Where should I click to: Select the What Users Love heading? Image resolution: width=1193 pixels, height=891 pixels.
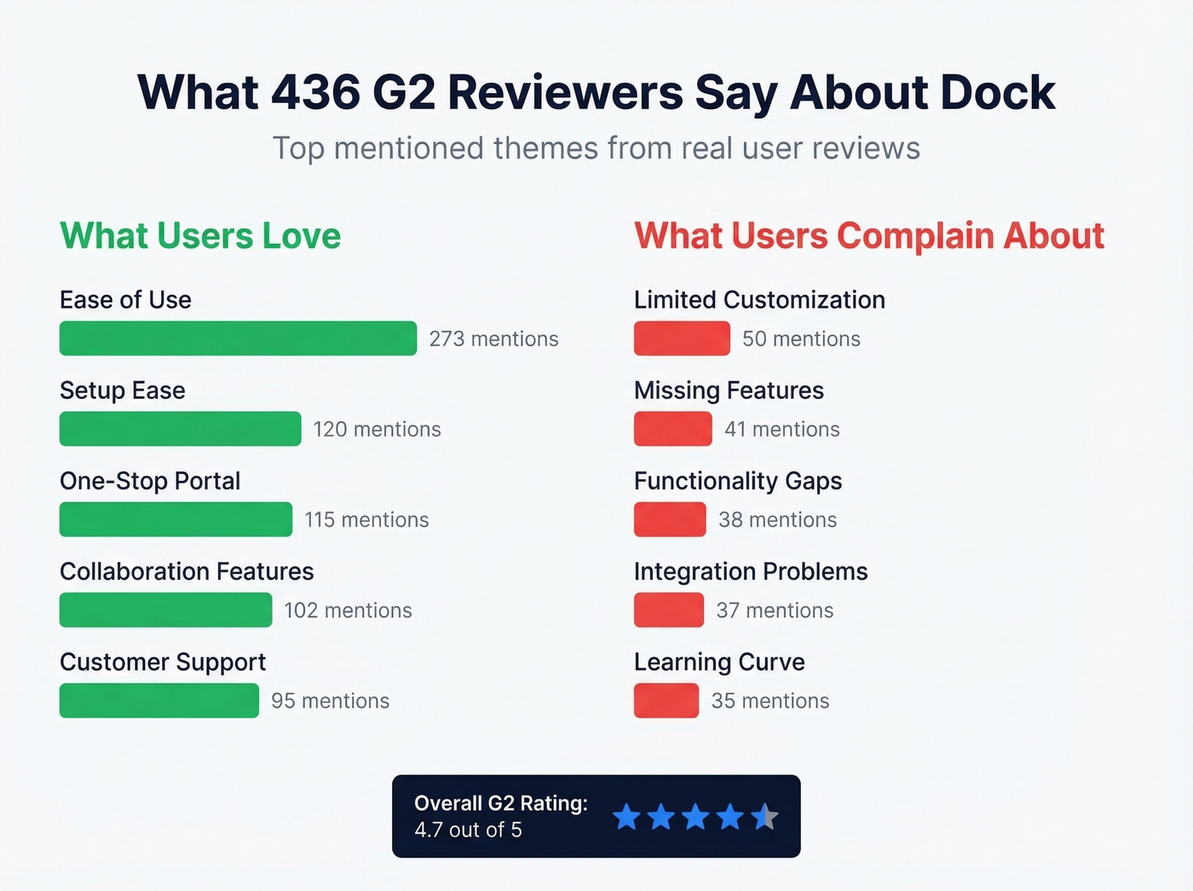pos(200,236)
